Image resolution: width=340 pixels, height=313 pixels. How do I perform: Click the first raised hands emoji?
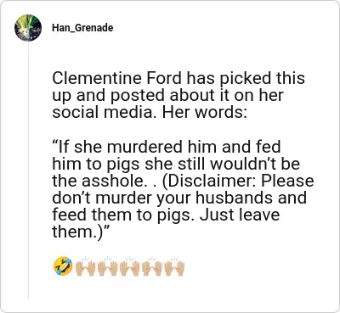click(x=85, y=266)
